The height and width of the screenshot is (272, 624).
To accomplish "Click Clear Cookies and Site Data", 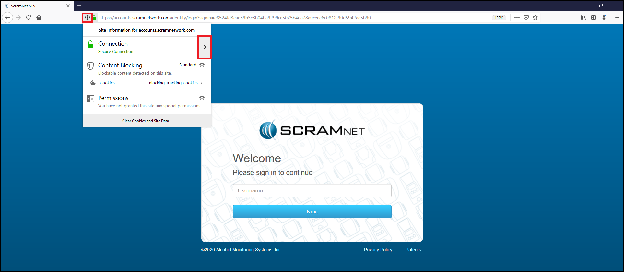I will click(x=147, y=121).
